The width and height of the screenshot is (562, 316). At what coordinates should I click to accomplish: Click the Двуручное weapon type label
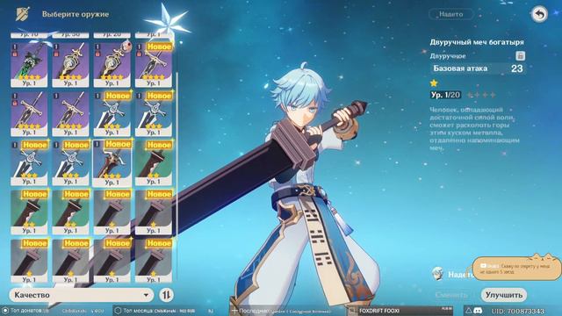(x=448, y=56)
